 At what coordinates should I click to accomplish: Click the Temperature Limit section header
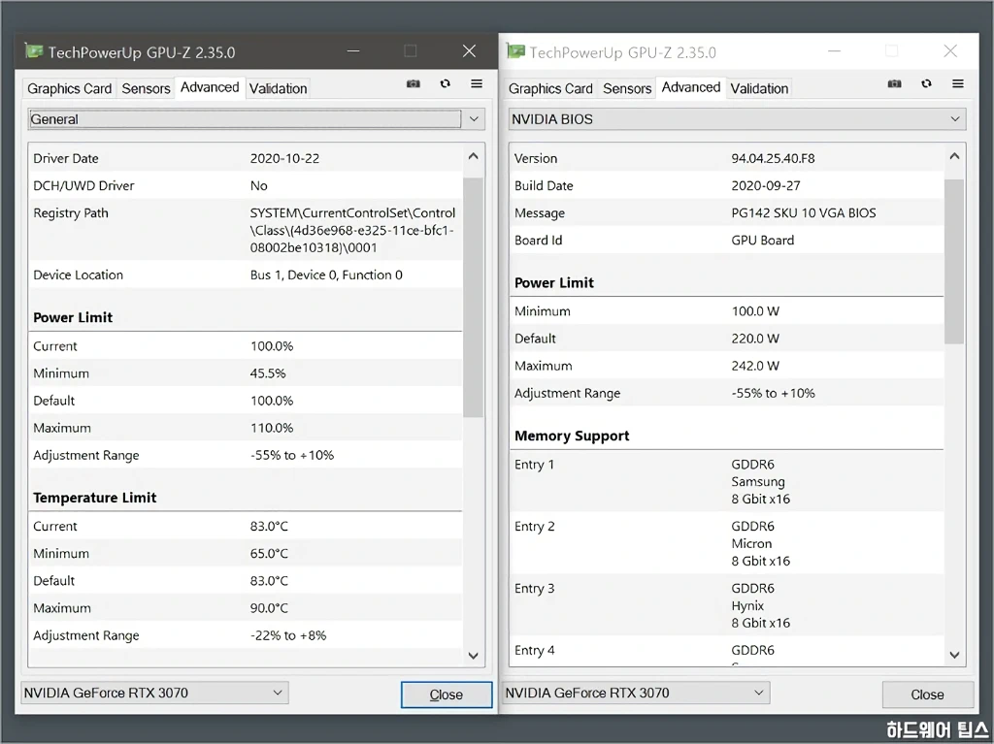click(x=94, y=498)
